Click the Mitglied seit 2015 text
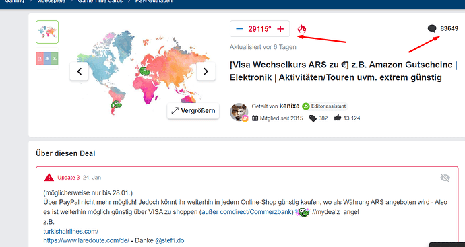Viewport: 465px width, 247px height. pyautogui.click(x=282, y=118)
